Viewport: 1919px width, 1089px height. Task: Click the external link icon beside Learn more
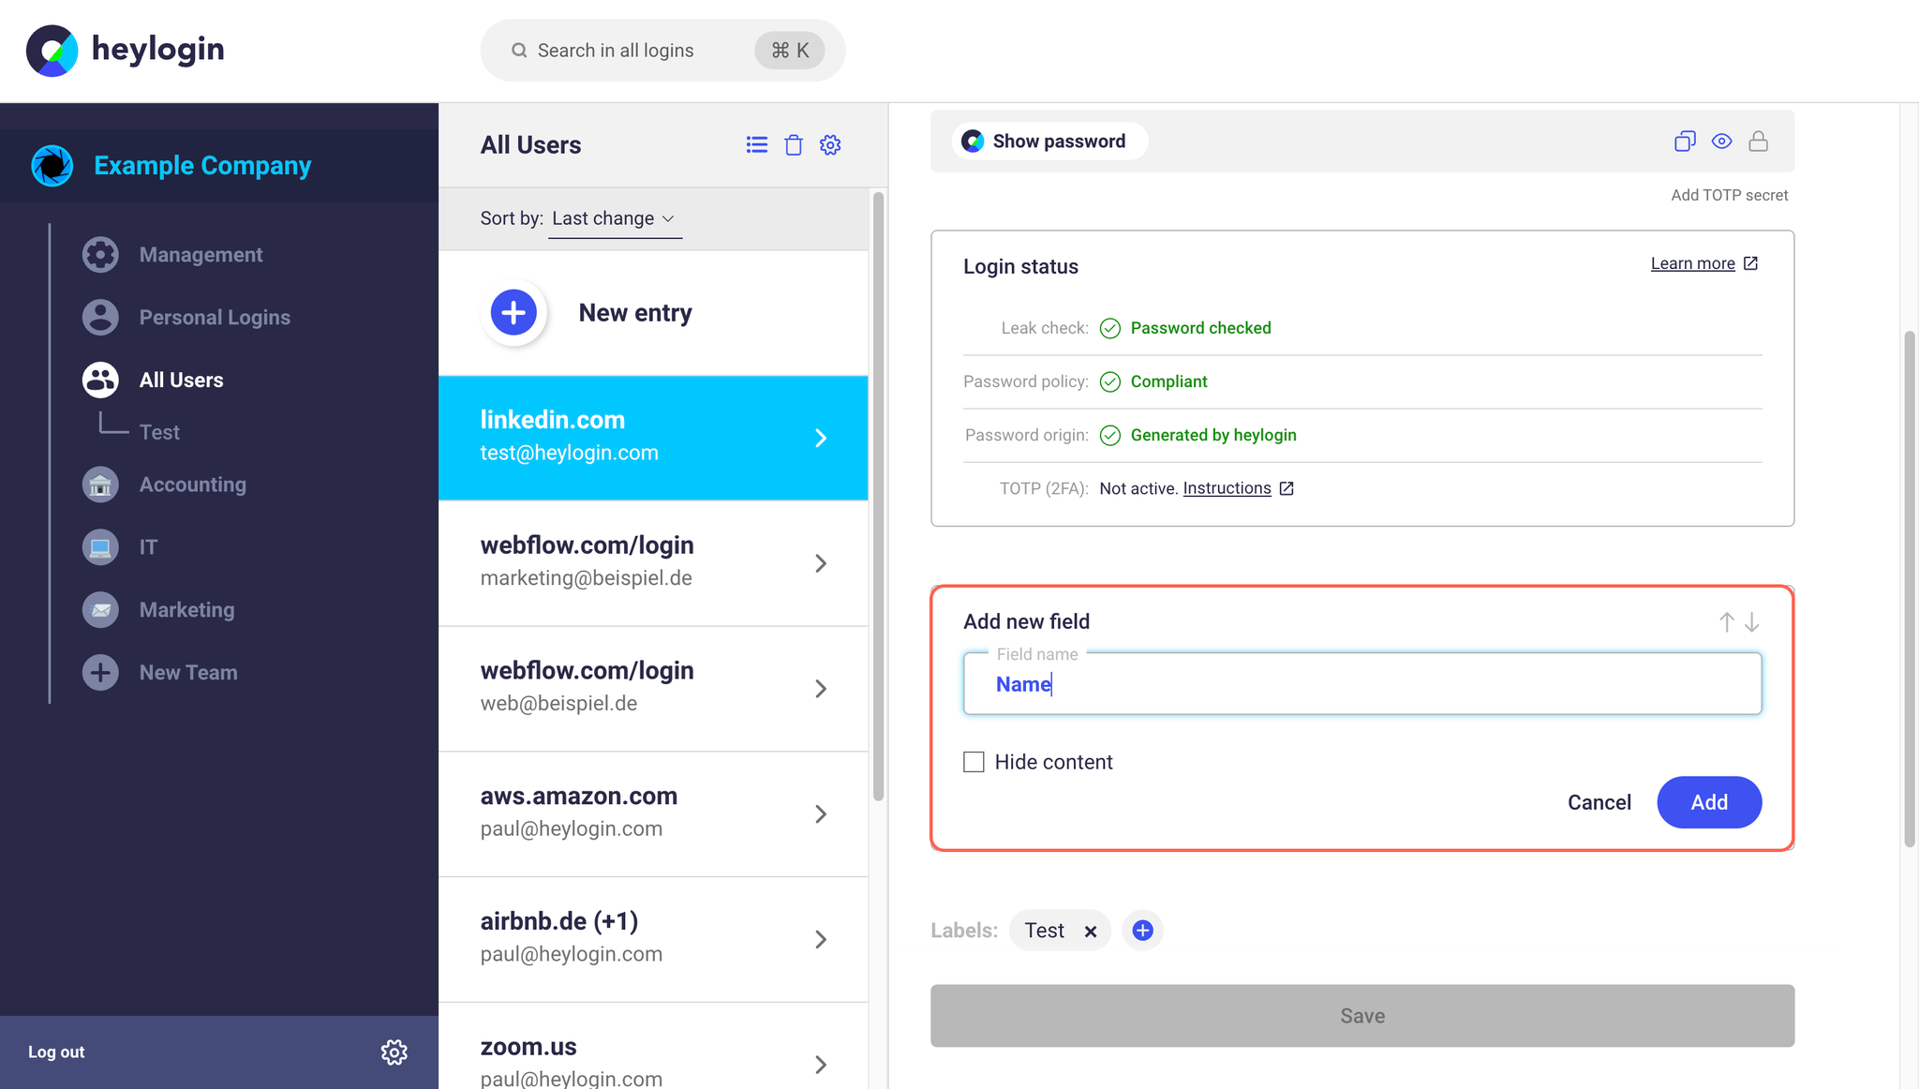tap(1750, 264)
